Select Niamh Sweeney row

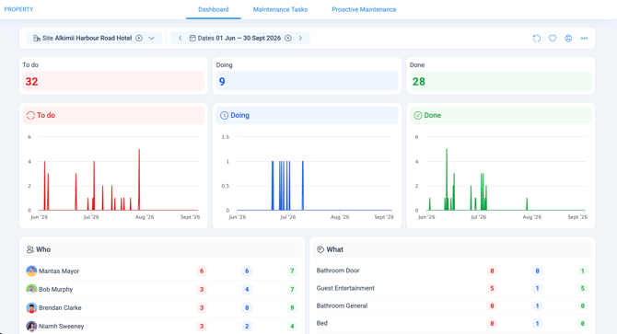(x=162, y=326)
